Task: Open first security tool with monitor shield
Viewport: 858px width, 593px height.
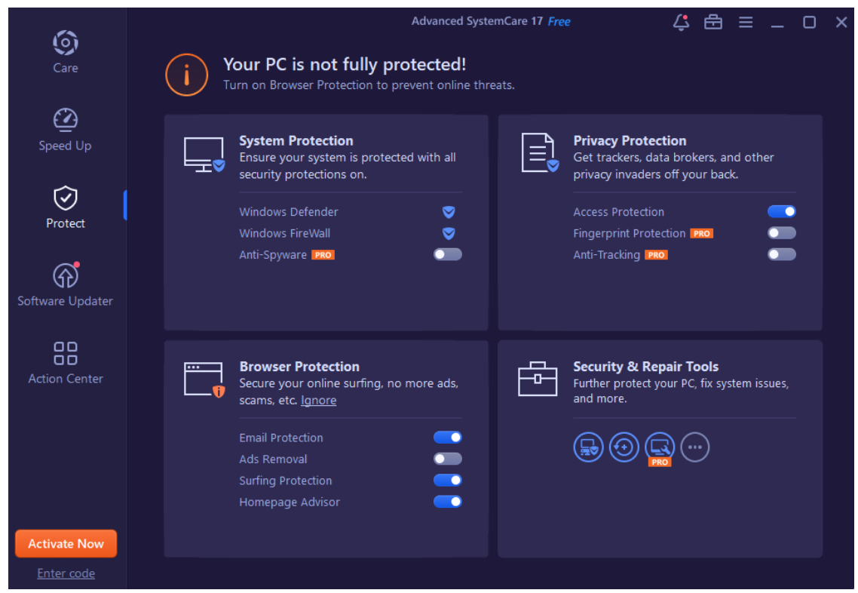Action: 588,447
